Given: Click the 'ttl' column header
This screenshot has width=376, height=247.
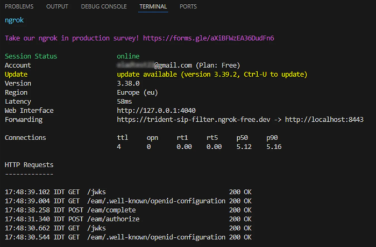Looking at the screenshot, I should [123, 137].
